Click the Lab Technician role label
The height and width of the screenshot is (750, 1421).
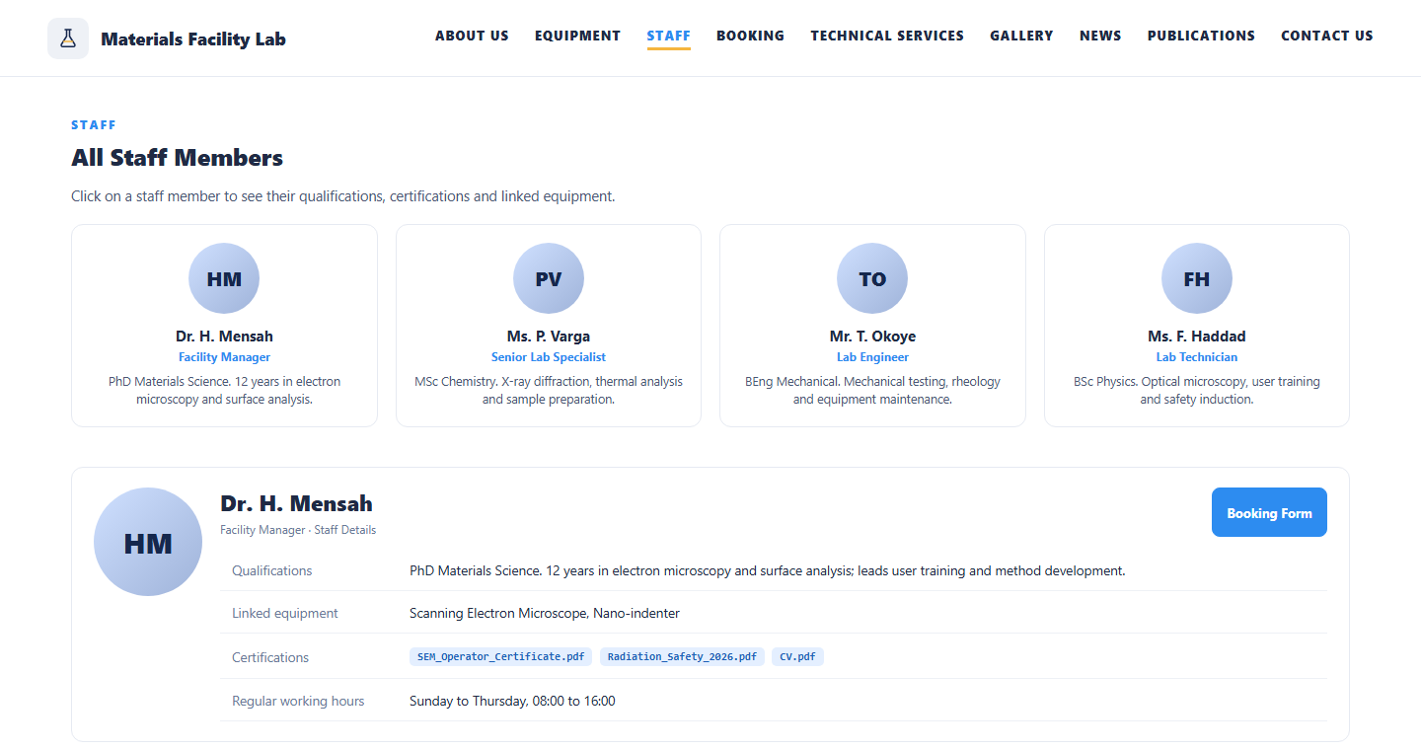pos(1197,357)
